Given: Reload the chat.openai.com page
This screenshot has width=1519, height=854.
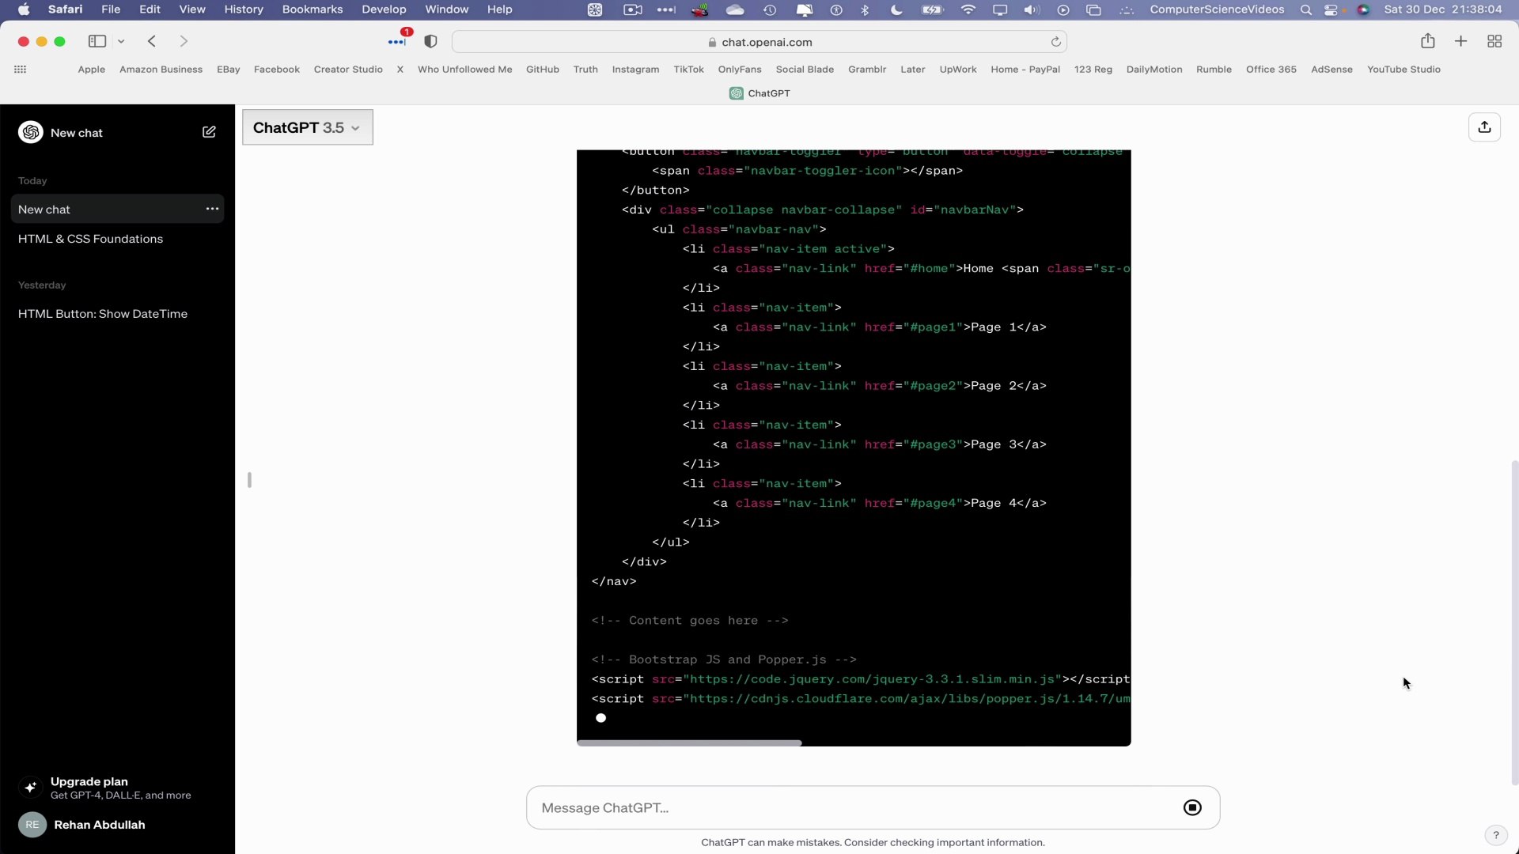Looking at the screenshot, I should pos(1057,41).
